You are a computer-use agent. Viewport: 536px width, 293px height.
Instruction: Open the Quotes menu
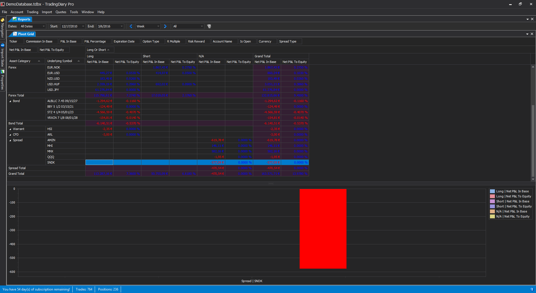point(61,12)
